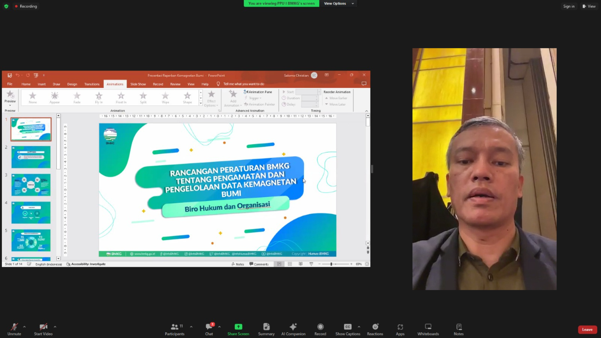Click the Sign in link
The width and height of the screenshot is (601, 338).
(x=569, y=6)
